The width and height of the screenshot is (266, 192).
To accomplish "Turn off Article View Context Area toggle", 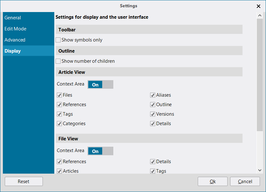I will click(x=100, y=85).
